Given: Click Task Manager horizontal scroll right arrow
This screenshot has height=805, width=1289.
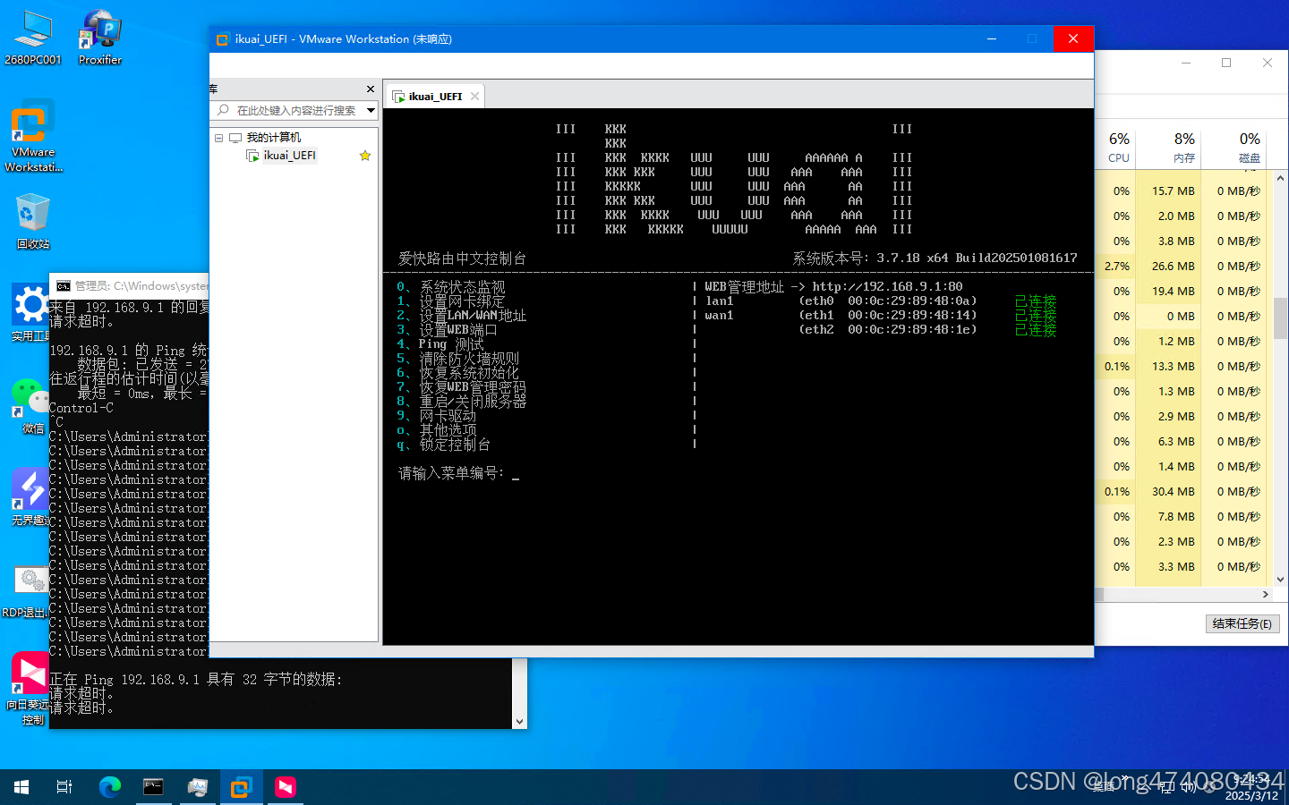Looking at the screenshot, I should [x=1266, y=594].
